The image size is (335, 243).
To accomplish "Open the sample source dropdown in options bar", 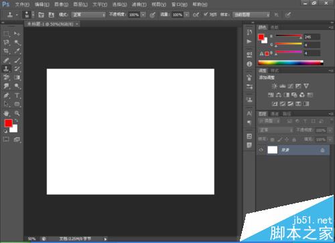I will pyautogui.click(x=251, y=15).
